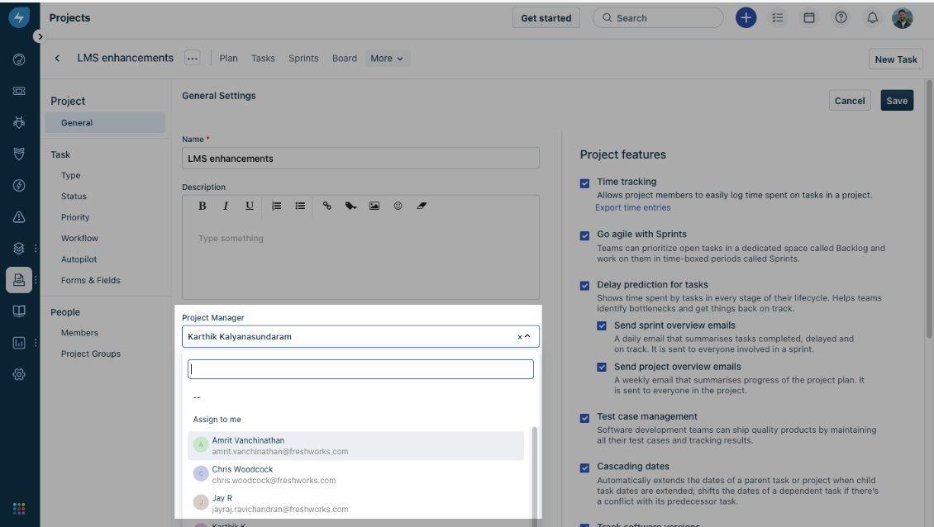Insert a link in description

pyautogui.click(x=327, y=206)
